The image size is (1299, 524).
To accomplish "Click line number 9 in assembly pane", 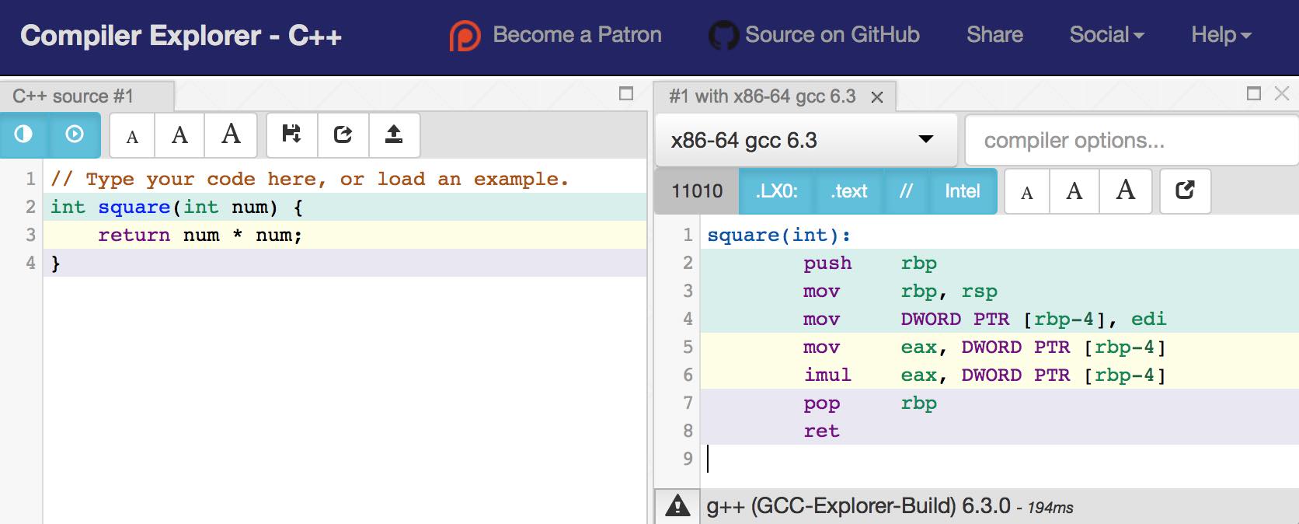I will 688,459.
